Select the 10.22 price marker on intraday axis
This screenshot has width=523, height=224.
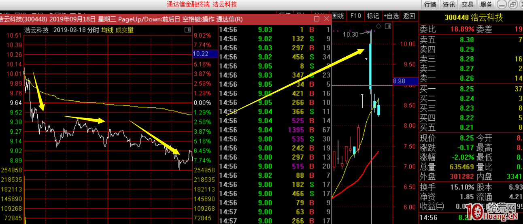[205, 53]
